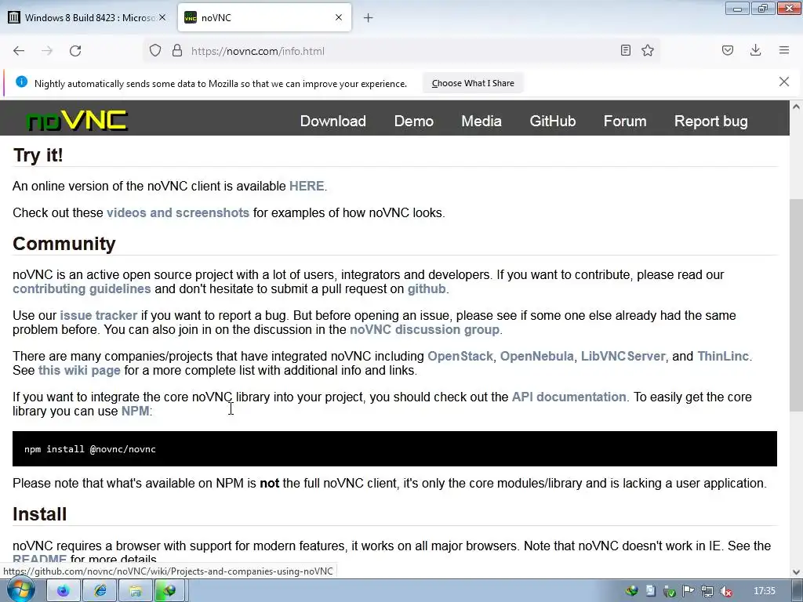The image size is (803, 602).
Task: Select the noVNC browser tab
Action: click(x=264, y=17)
